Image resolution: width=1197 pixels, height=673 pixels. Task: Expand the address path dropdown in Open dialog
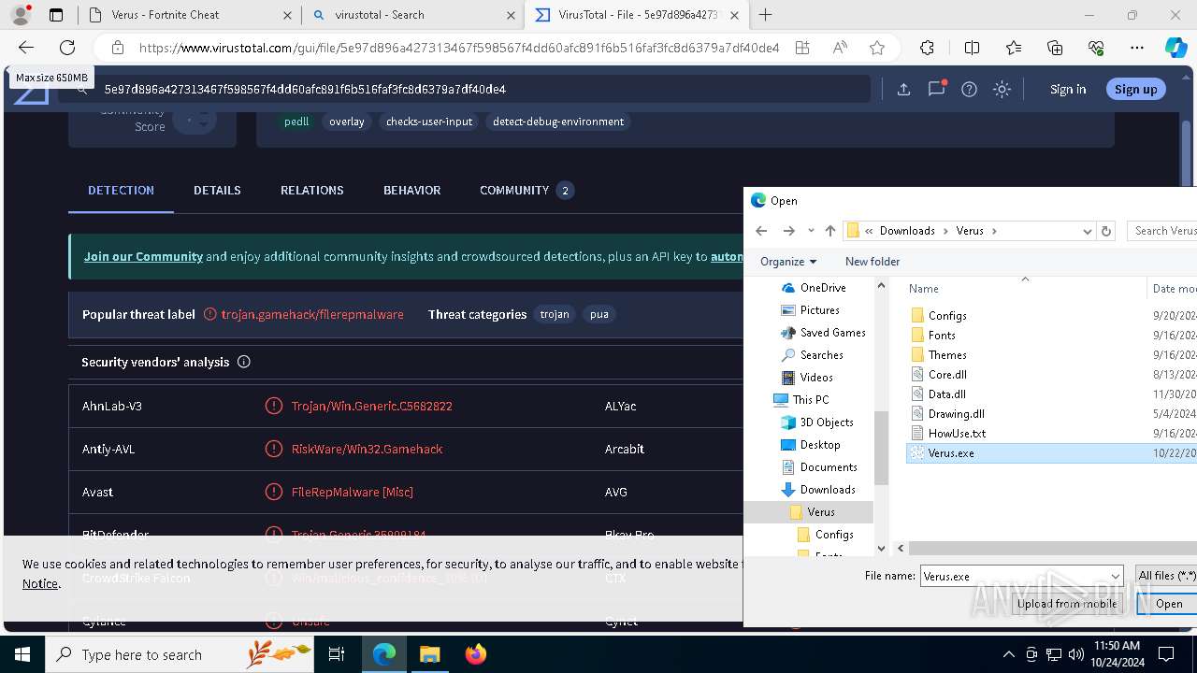click(1087, 231)
